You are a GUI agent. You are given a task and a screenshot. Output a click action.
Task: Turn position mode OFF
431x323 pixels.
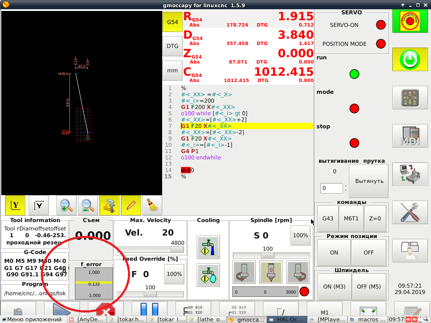pos(369,252)
